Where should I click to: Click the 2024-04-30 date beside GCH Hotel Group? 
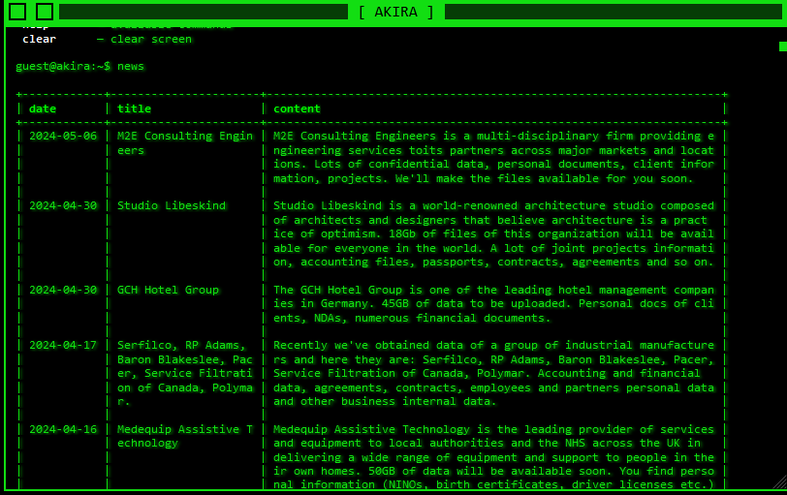point(63,290)
